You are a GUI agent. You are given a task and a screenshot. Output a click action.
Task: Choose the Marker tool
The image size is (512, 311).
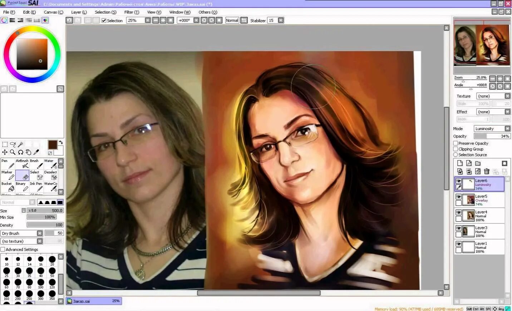coord(8,175)
